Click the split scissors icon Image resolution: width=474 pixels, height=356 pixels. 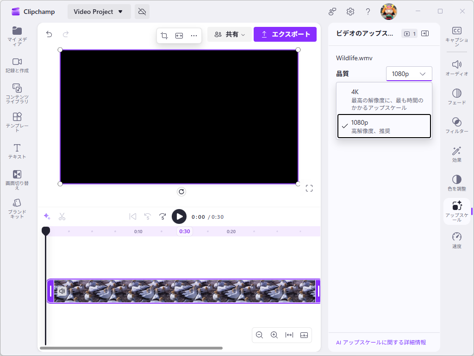point(62,216)
